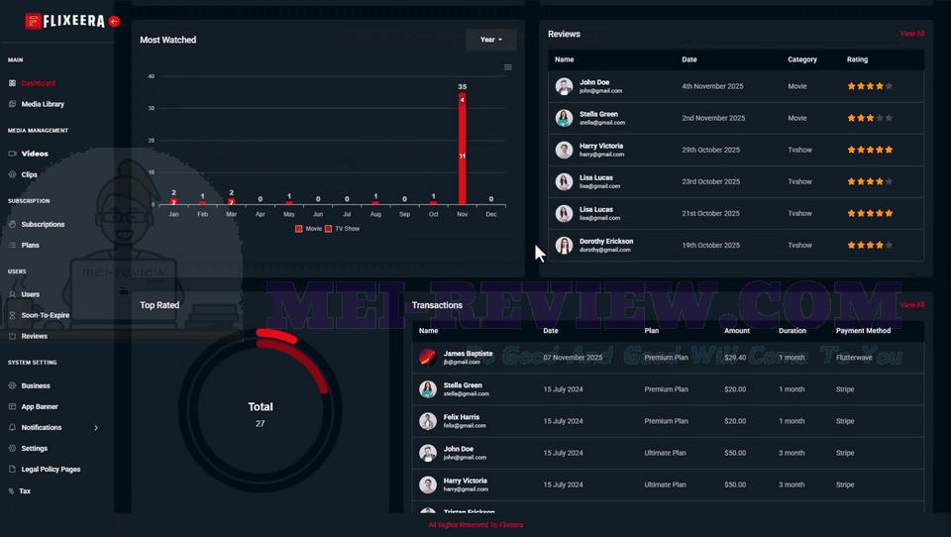
Task: Click the Payment Method column header
Action: click(863, 331)
